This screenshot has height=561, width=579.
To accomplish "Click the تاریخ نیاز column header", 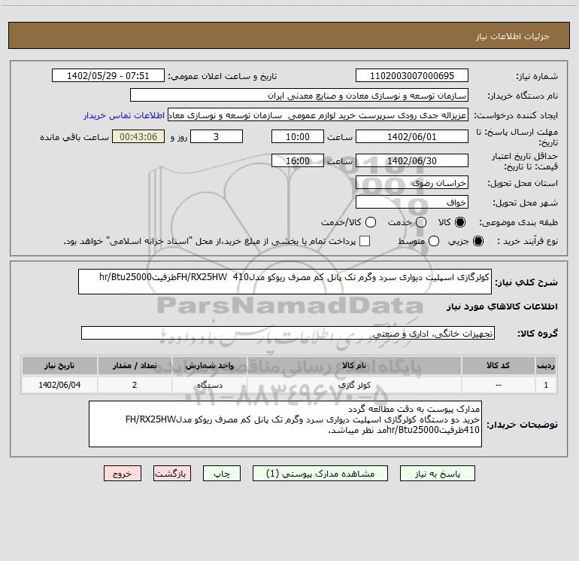I will point(59,365).
